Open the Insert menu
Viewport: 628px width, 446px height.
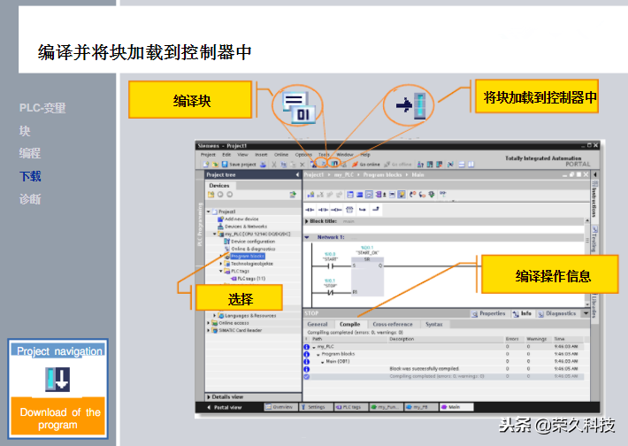261,155
